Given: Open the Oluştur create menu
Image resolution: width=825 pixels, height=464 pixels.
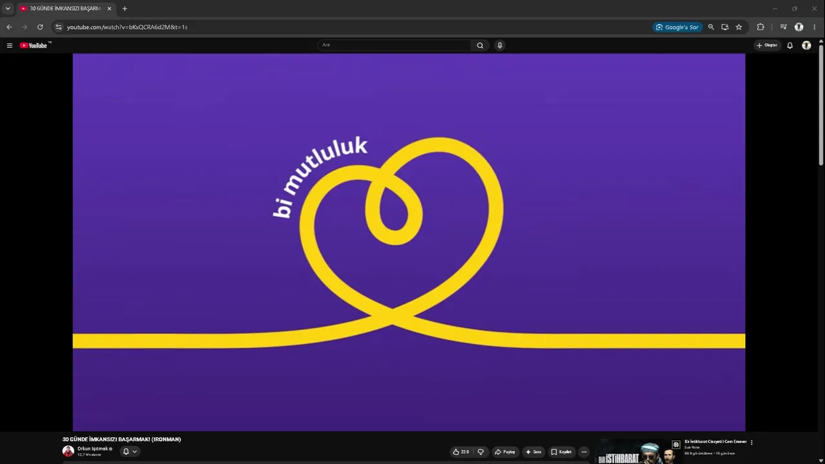Looking at the screenshot, I should [767, 45].
